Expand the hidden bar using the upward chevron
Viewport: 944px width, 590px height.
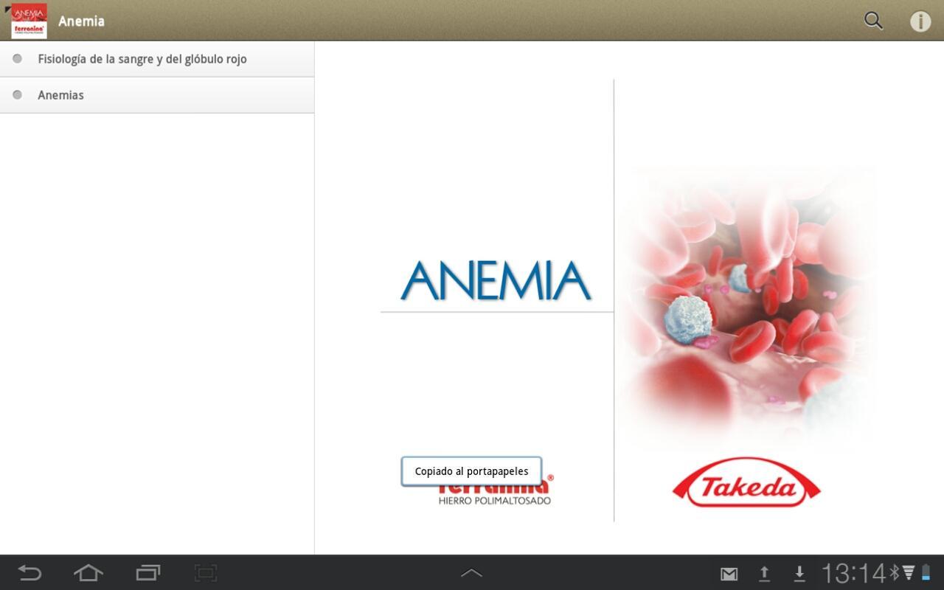[472, 572]
